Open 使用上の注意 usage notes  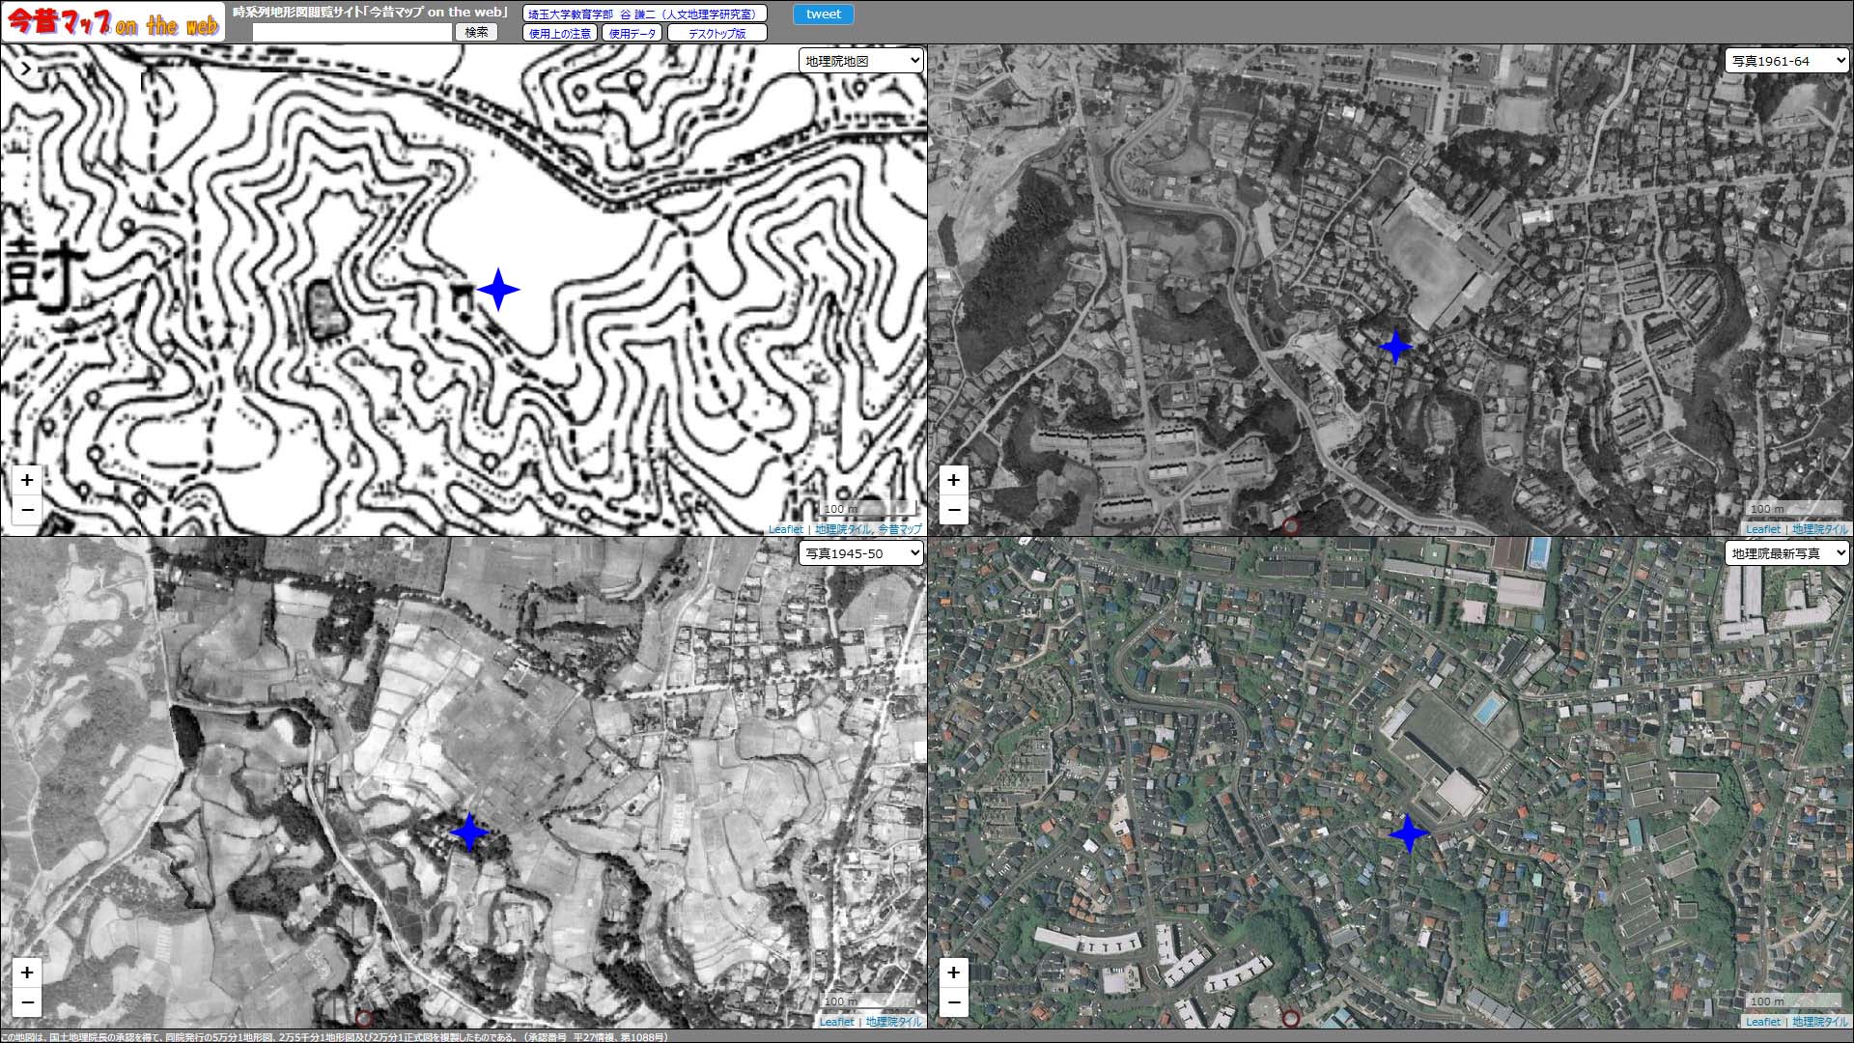(x=559, y=33)
